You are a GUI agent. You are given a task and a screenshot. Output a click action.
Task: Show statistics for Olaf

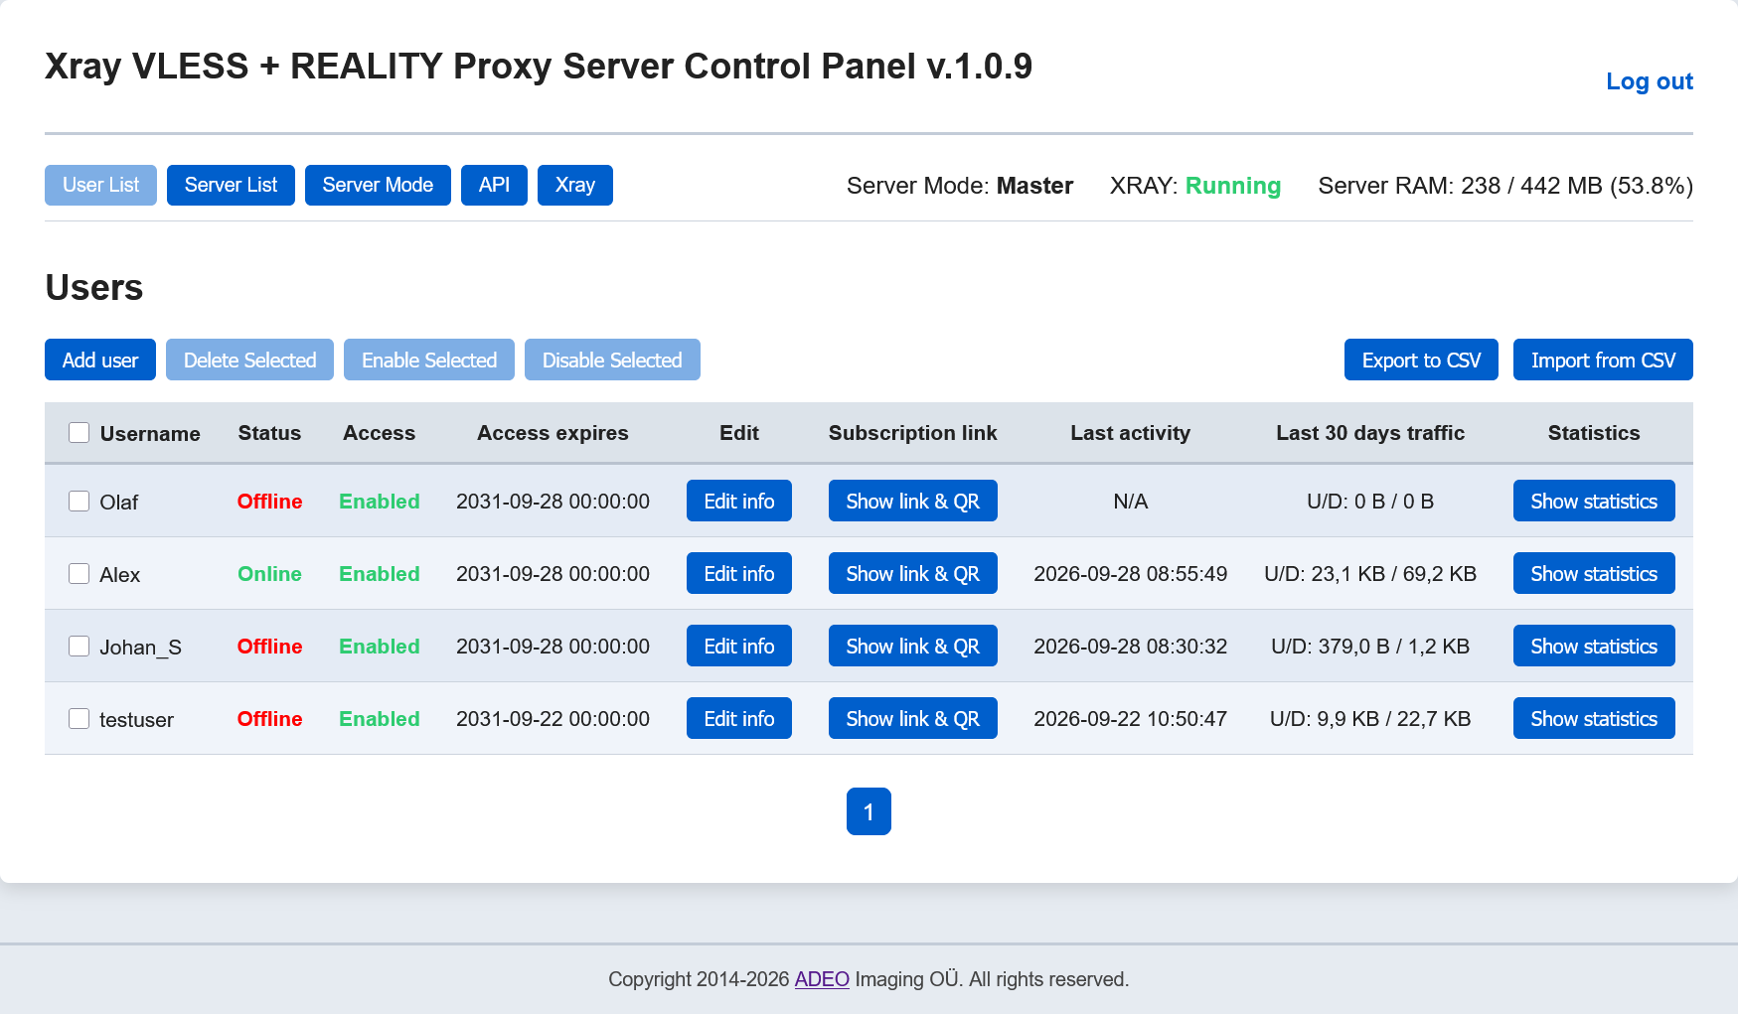(1594, 501)
